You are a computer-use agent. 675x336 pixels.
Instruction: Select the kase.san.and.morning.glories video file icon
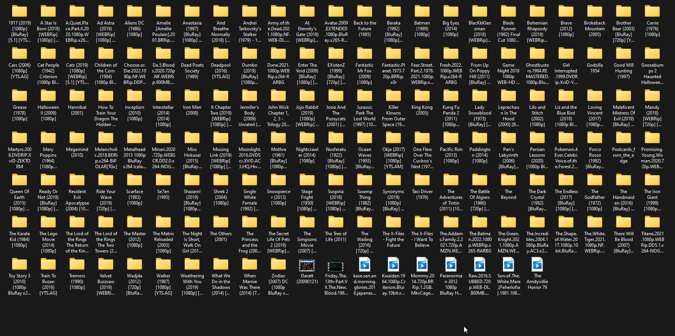pyautogui.click(x=365, y=264)
